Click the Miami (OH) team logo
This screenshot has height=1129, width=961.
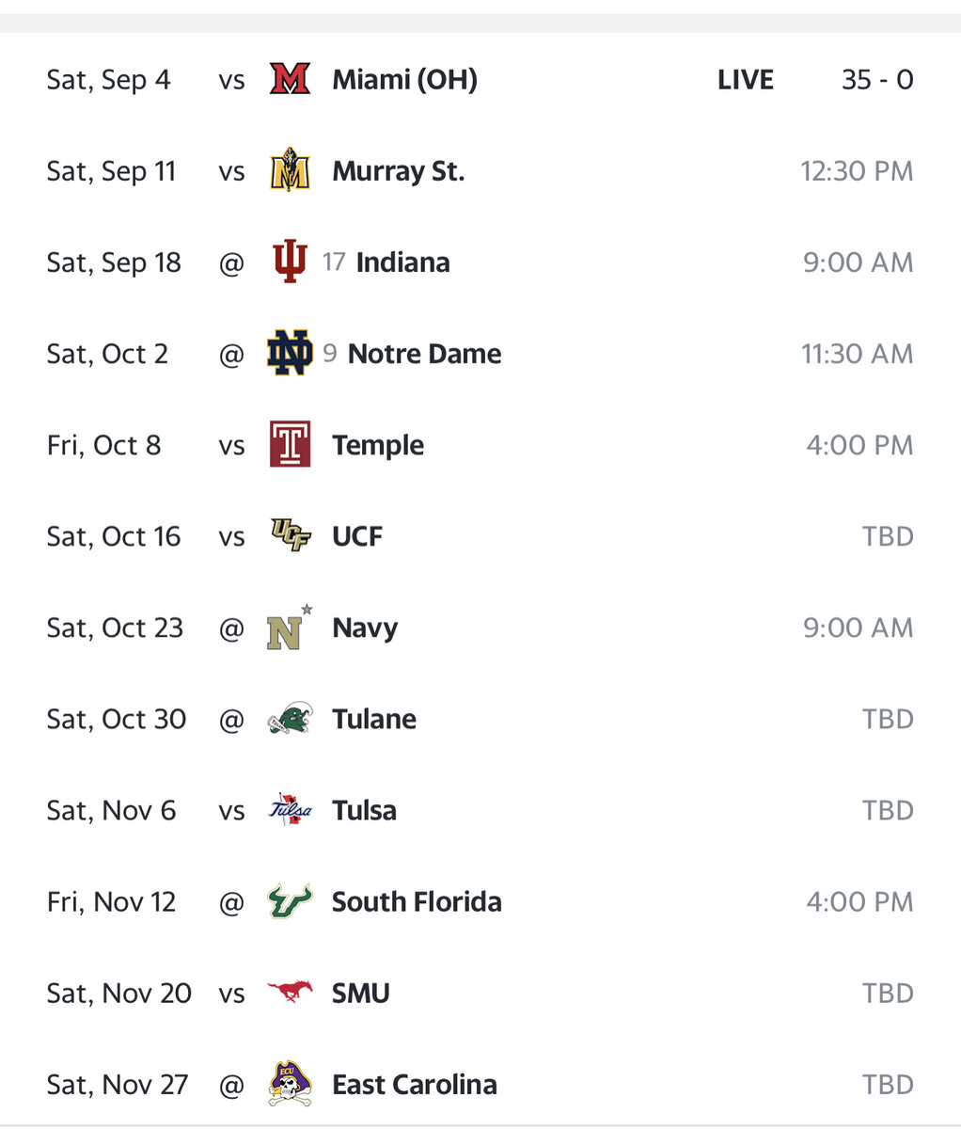[290, 80]
